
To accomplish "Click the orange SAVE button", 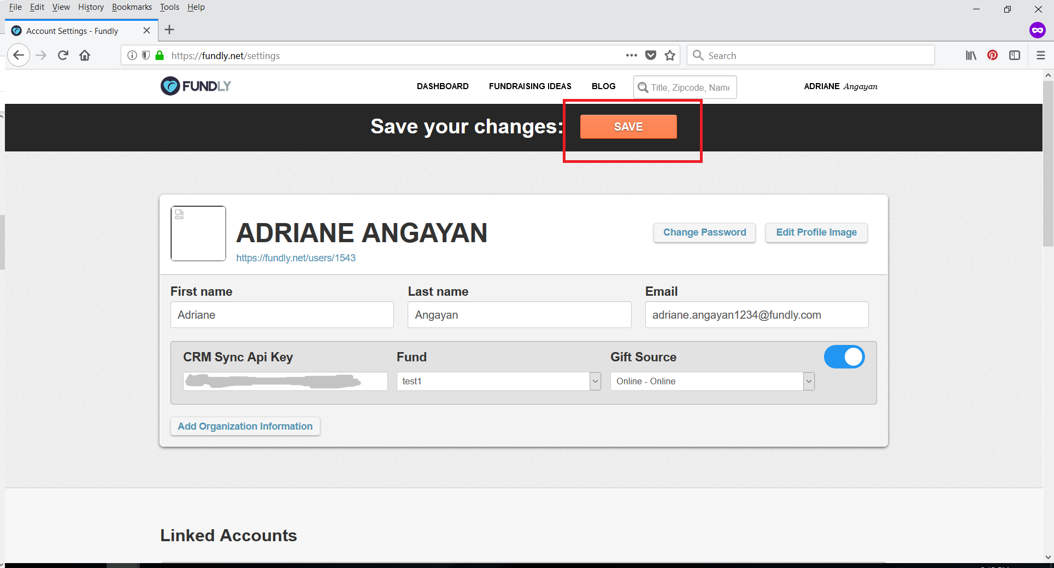I will [x=628, y=127].
